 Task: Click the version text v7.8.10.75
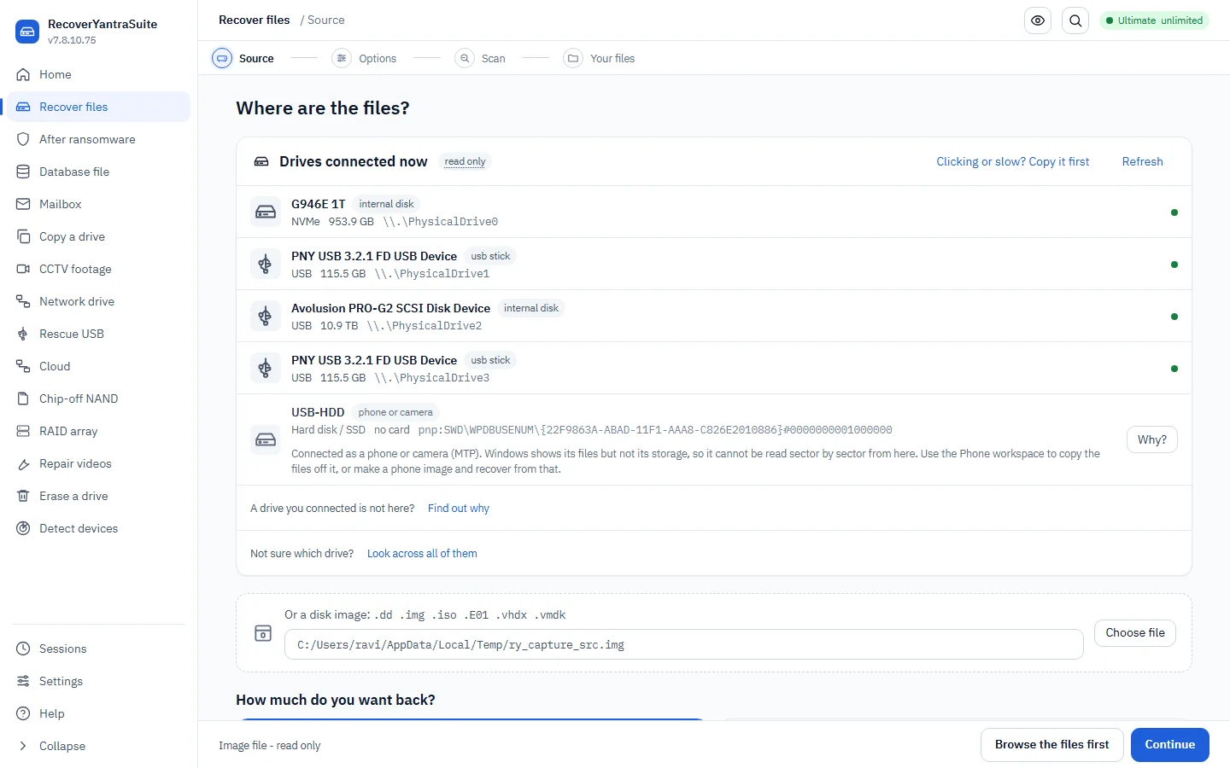tap(73, 40)
